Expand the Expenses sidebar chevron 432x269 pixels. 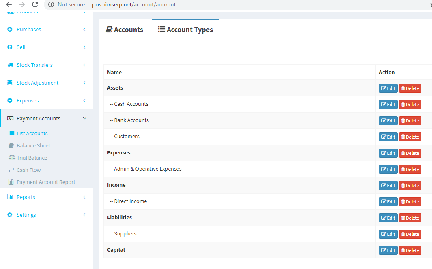tap(84, 100)
